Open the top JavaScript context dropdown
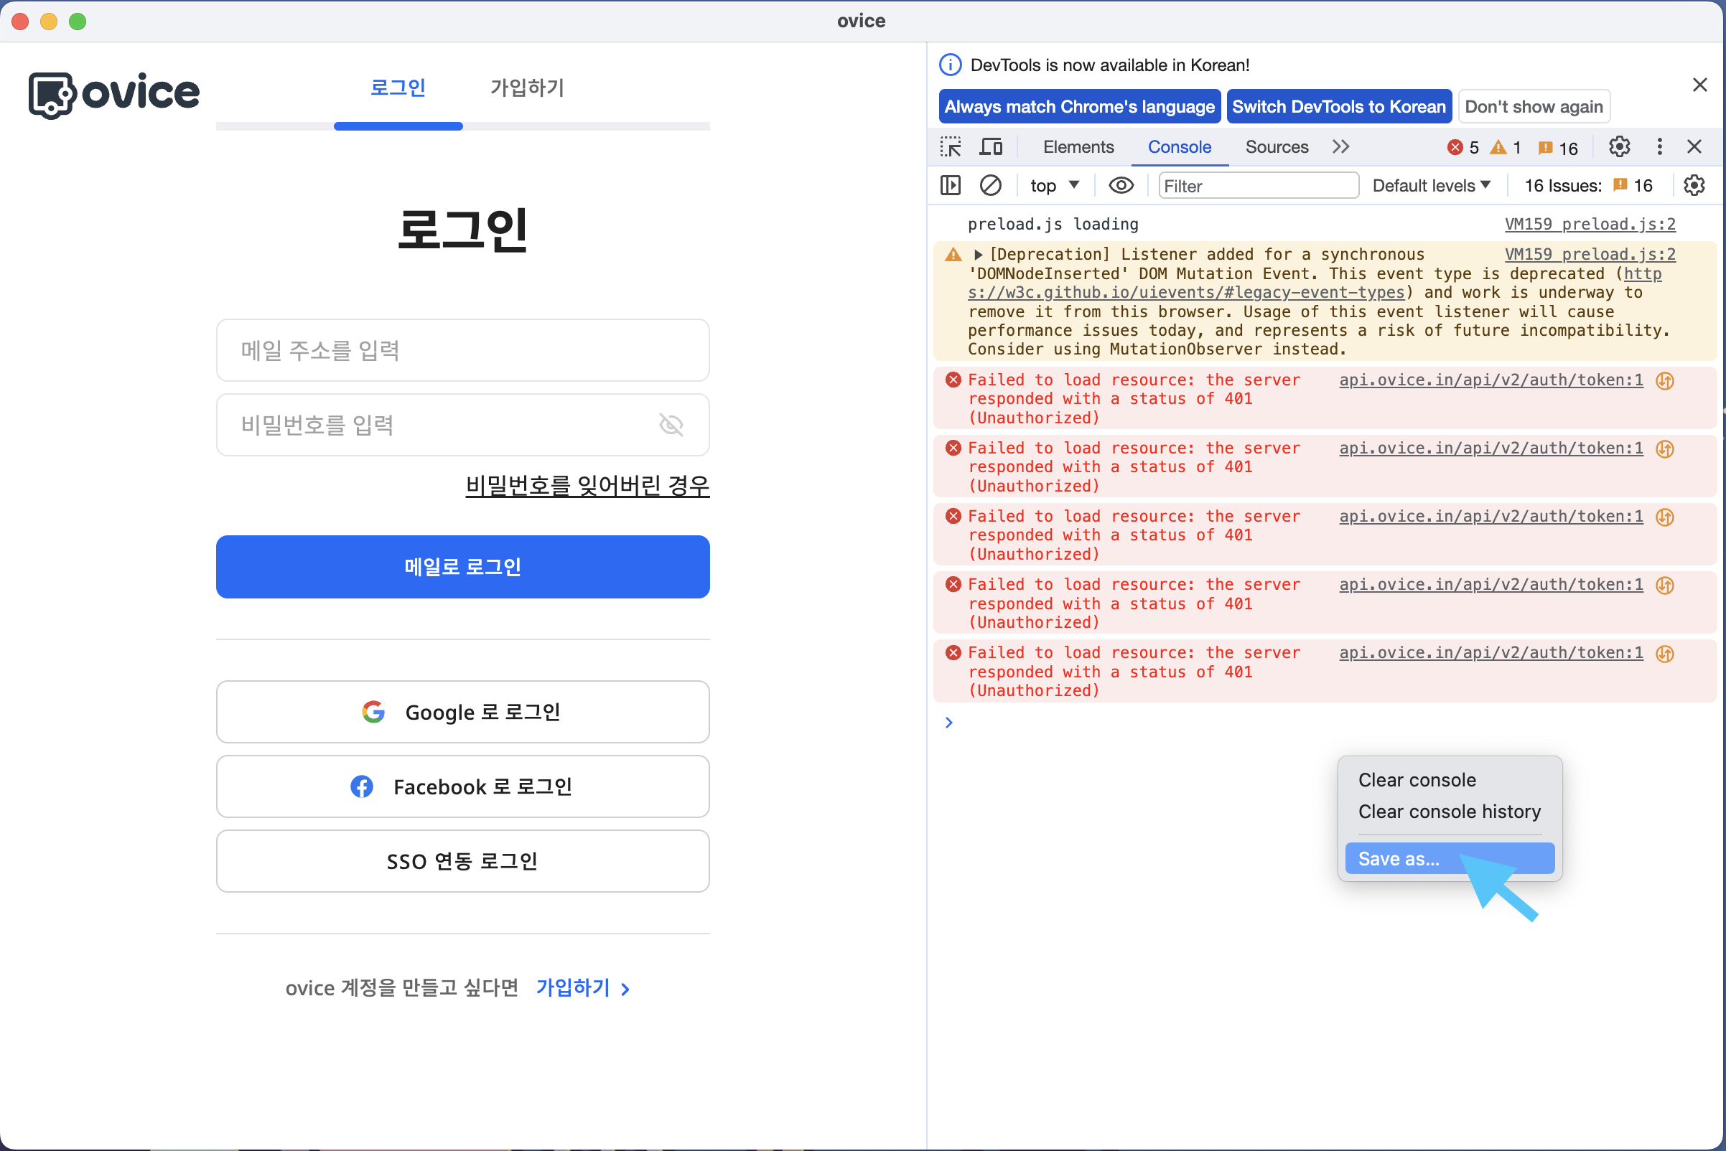Viewport: 1726px width, 1151px height. tap(1054, 186)
